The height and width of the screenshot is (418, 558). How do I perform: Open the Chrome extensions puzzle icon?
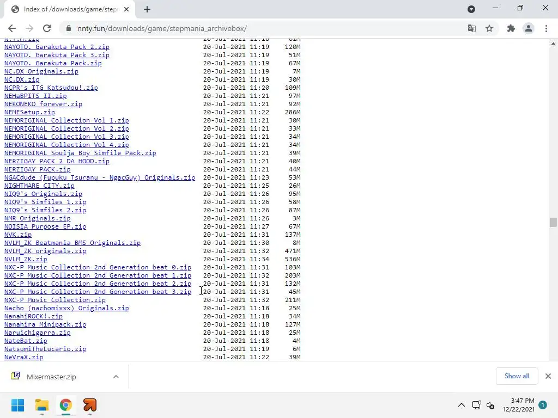pos(511,28)
